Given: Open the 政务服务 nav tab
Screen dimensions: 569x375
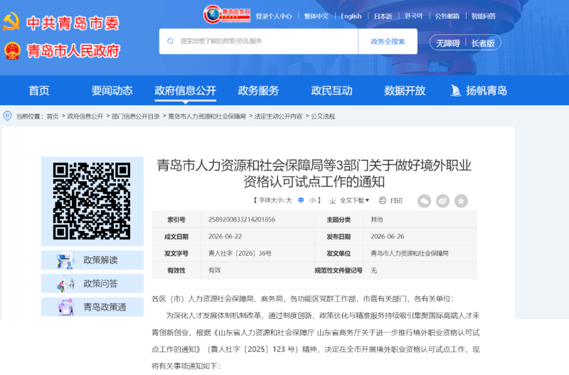Looking at the screenshot, I should pos(258,91).
